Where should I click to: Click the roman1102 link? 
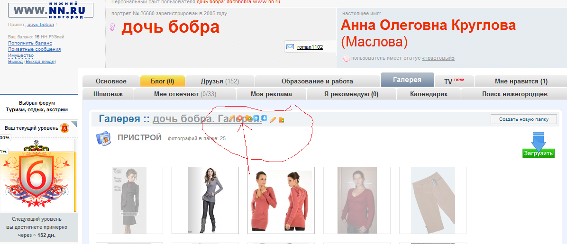click(x=310, y=47)
